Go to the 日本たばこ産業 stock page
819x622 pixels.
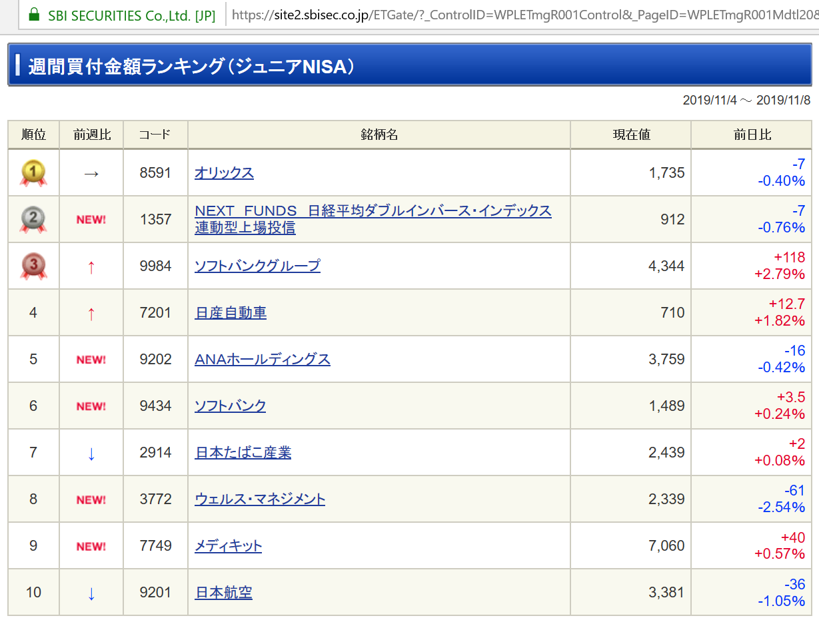pyautogui.click(x=243, y=453)
